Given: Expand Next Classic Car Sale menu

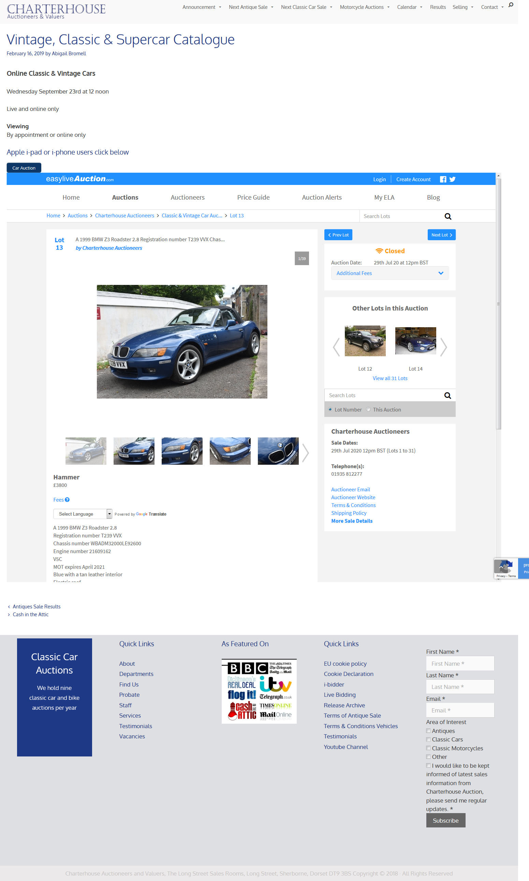Looking at the screenshot, I should click(307, 7).
